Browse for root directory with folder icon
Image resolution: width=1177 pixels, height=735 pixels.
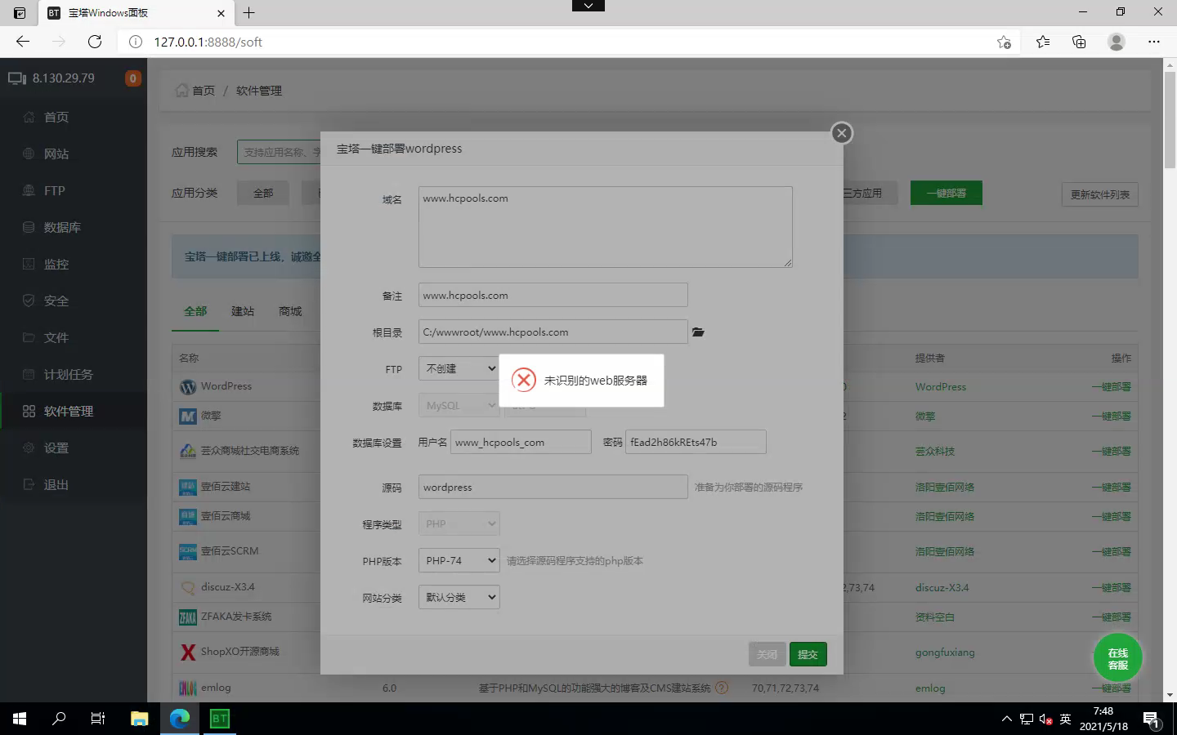(x=698, y=332)
